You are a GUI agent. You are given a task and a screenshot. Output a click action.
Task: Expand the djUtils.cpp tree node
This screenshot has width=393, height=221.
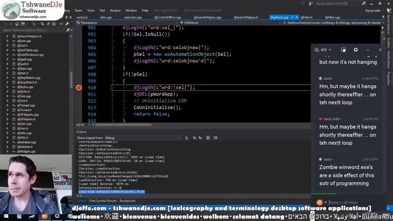coord(7,133)
